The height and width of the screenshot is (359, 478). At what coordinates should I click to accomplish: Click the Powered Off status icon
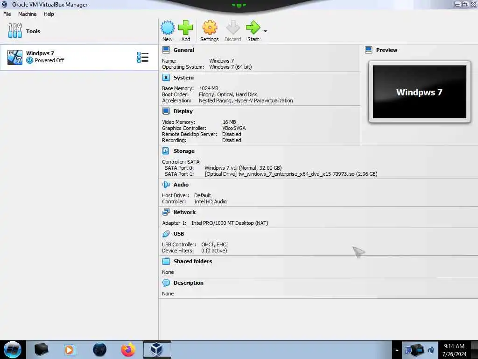[x=29, y=60]
